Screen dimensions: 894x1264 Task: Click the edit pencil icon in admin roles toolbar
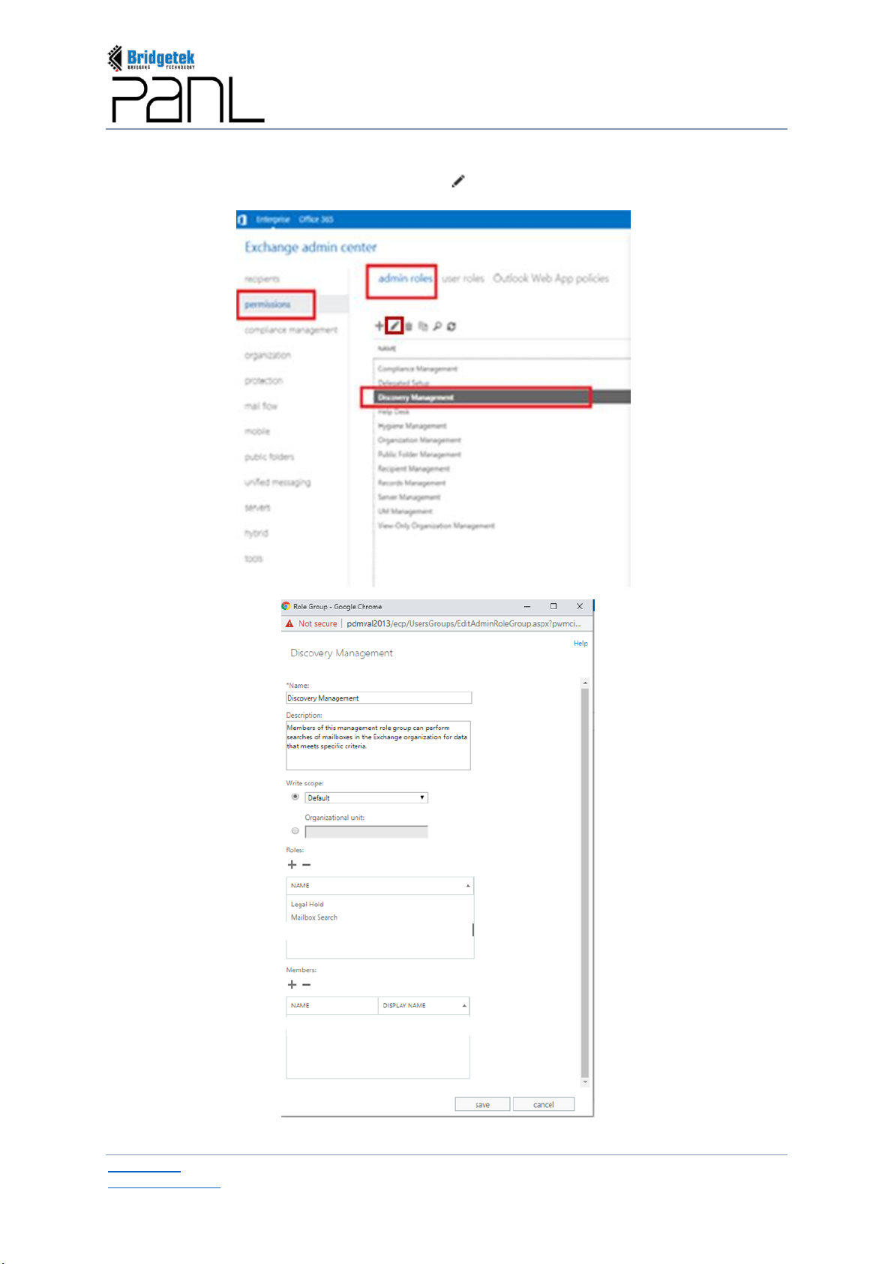point(394,326)
